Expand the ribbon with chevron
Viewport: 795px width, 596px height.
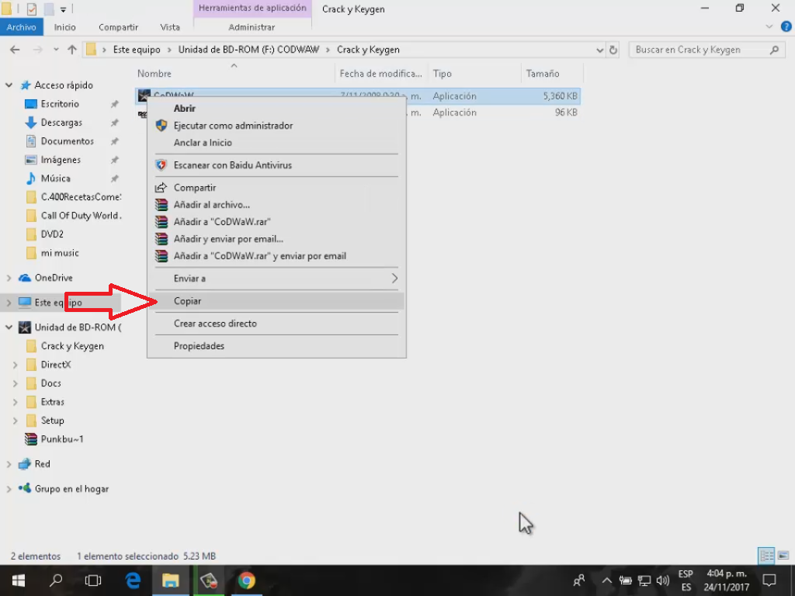point(769,27)
